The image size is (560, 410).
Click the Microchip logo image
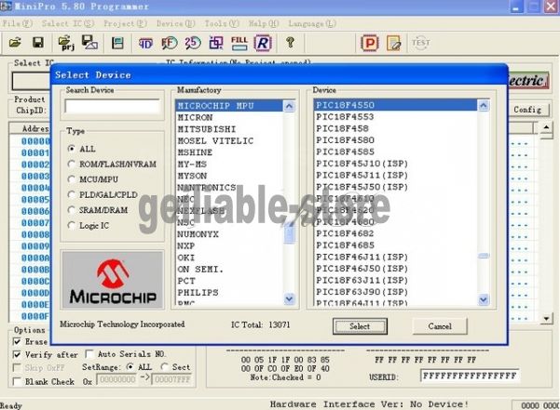113,280
